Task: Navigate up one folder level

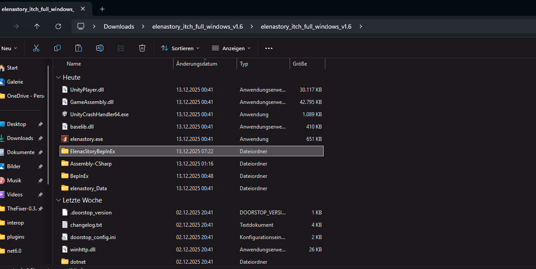Action: [37, 26]
